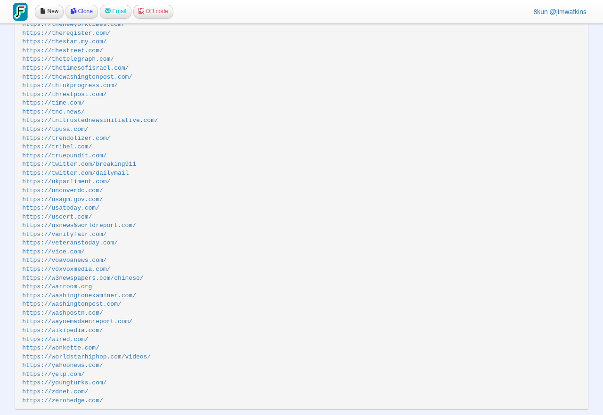Open https://yahoonews.com/ link
Viewport: 603px width, 415px height.
(63, 366)
